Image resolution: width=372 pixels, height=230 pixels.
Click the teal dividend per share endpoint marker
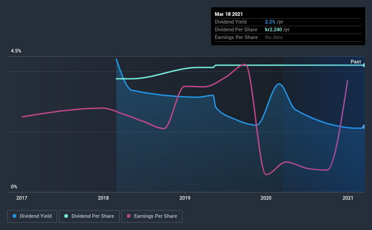[x=364, y=65]
